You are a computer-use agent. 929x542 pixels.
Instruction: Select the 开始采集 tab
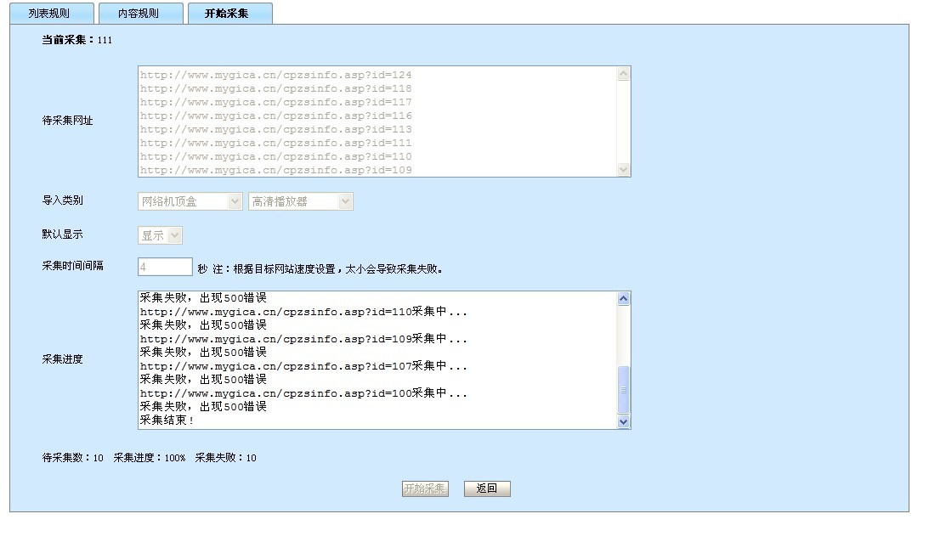tap(227, 14)
